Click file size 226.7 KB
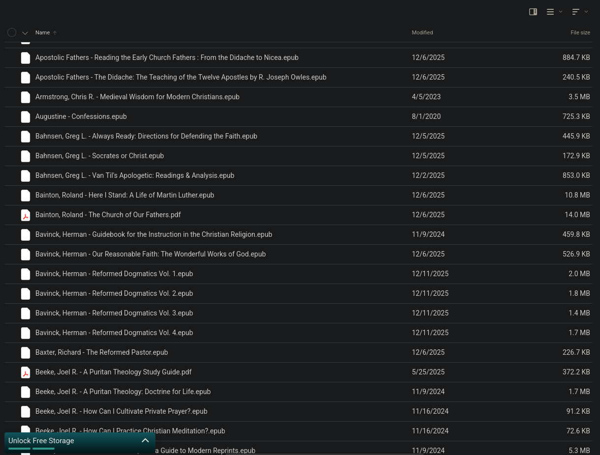 [x=576, y=352]
